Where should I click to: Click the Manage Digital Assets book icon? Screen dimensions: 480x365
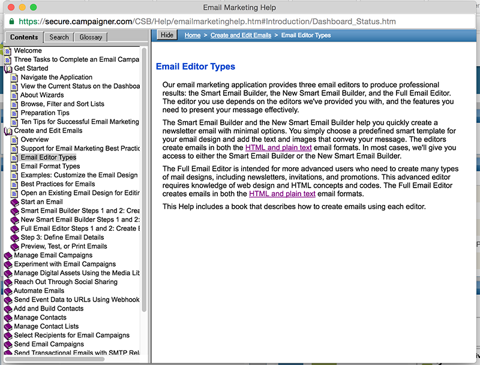8,273
